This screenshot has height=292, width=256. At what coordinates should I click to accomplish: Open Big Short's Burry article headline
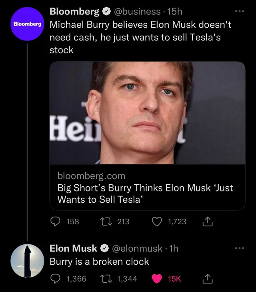coord(145,193)
